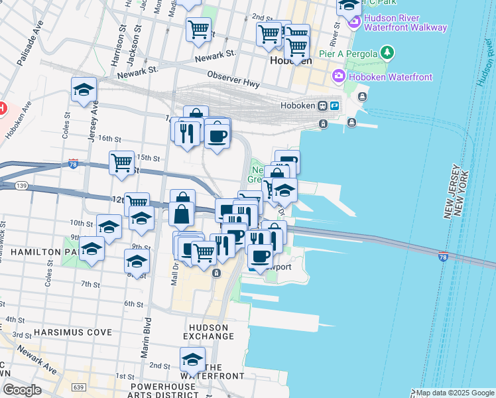Click the POWERHOUSE ARTS DISTRICT label
496x398 pixels.
(163, 391)
